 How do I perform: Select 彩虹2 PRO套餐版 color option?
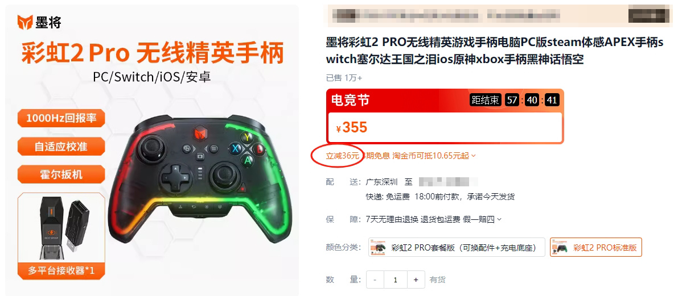(x=457, y=248)
